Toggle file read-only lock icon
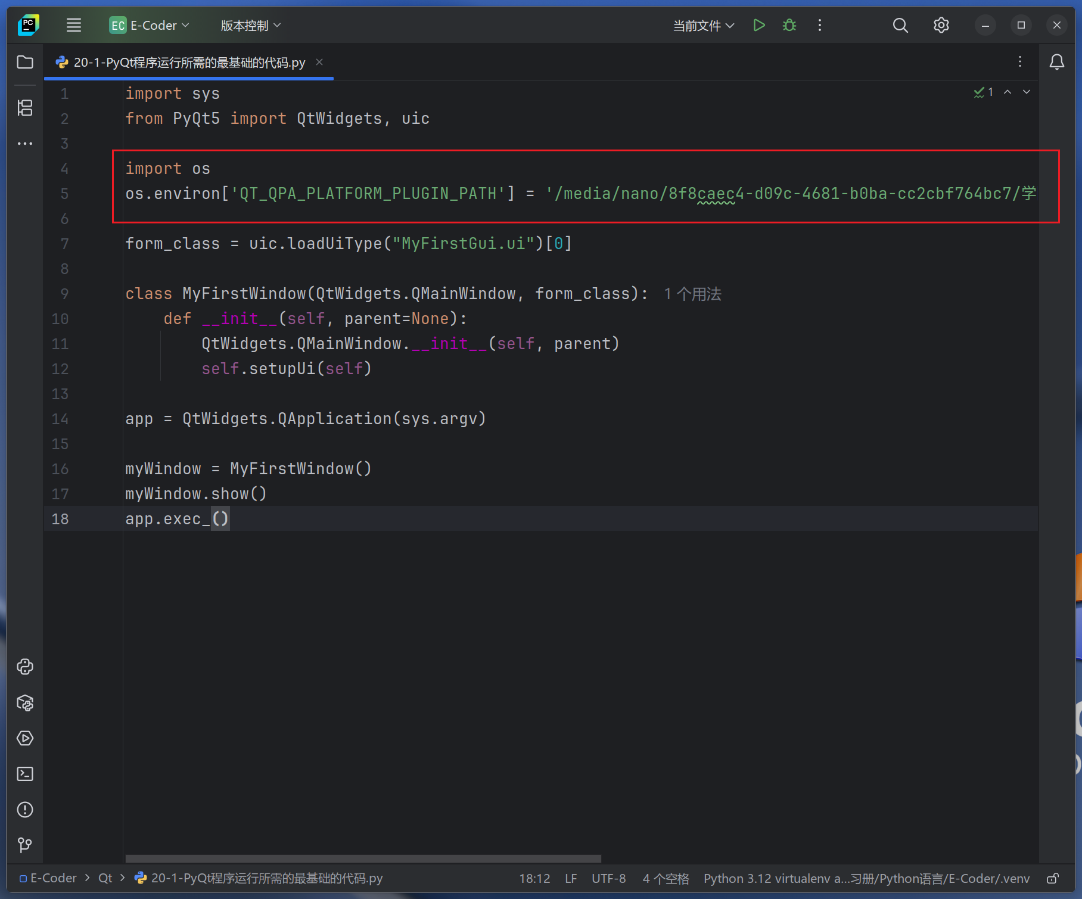Viewport: 1082px width, 899px height. (x=1053, y=879)
